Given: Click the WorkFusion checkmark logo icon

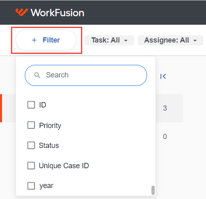Looking at the screenshot, I should coord(22,12).
